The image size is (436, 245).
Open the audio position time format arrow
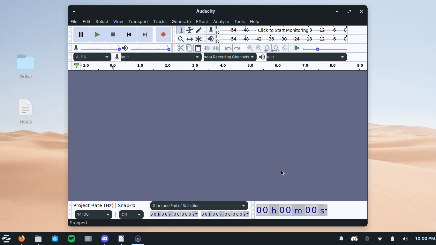(326, 210)
